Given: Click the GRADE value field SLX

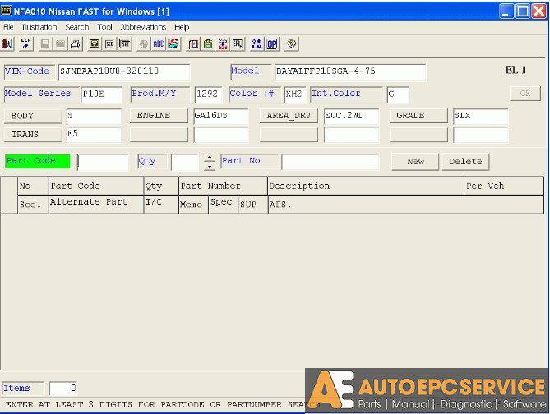Looking at the screenshot, I should [x=481, y=117].
